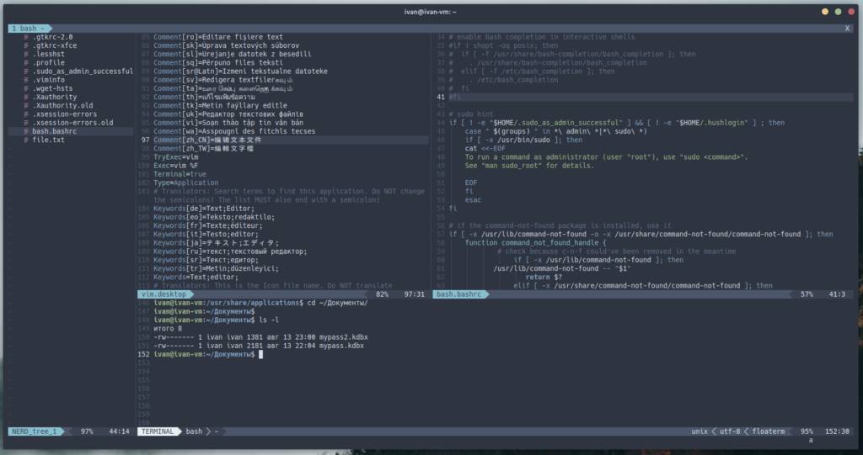
Task: Click the file icon next to bash.bashrc
Action: [26, 131]
